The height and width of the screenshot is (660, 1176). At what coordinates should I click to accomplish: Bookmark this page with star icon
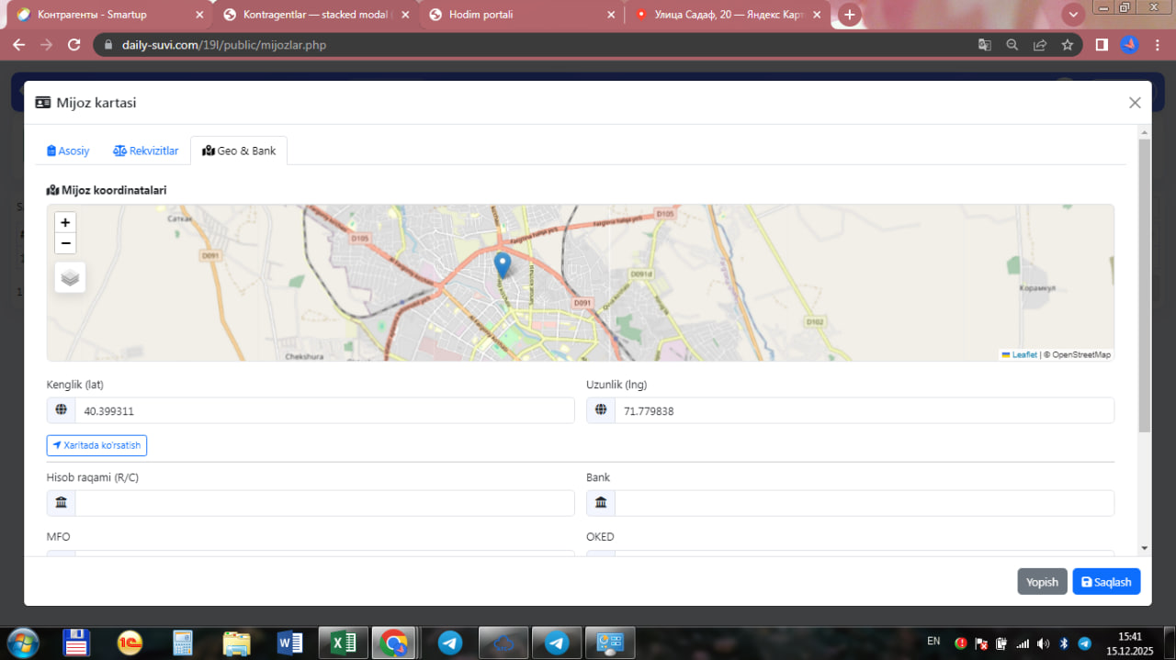1067,44
